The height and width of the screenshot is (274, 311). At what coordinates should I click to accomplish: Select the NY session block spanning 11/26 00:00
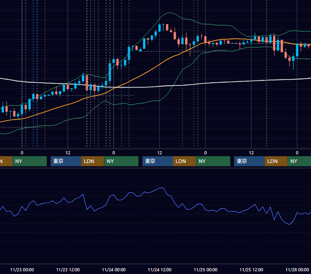[x=299, y=161]
